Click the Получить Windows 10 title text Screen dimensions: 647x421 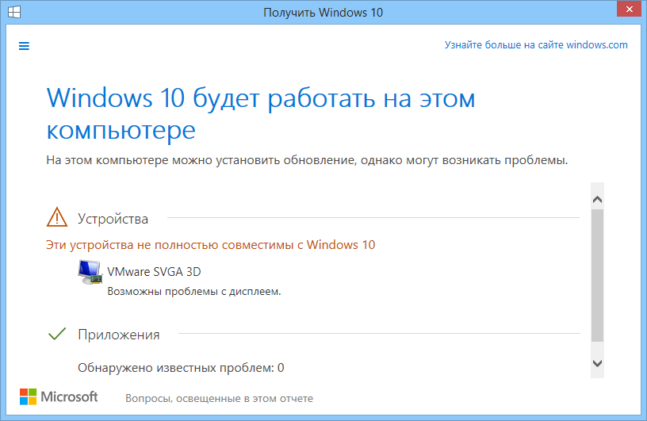click(323, 13)
